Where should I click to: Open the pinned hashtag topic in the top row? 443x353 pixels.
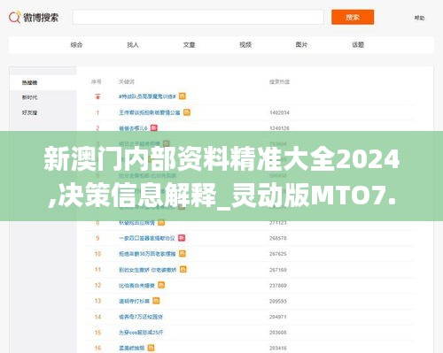coord(147,96)
